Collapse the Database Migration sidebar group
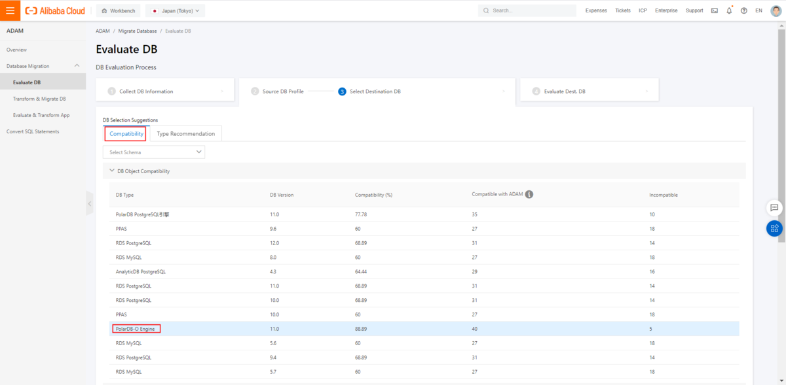 coord(77,66)
